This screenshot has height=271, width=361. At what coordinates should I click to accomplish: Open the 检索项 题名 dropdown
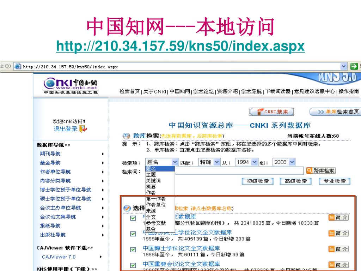pyautogui.click(x=161, y=162)
